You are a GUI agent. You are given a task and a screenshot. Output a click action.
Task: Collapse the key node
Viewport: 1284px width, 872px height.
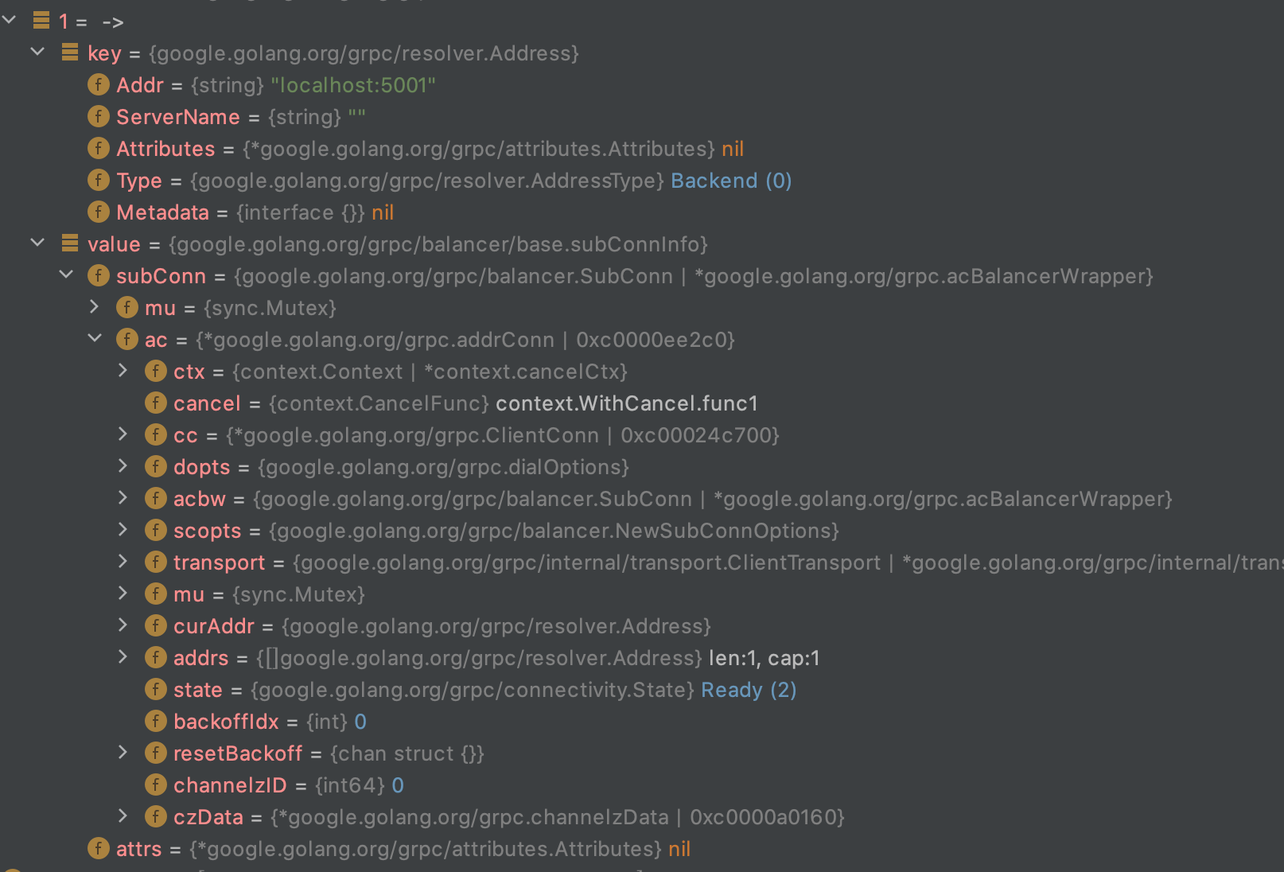(37, 52)
